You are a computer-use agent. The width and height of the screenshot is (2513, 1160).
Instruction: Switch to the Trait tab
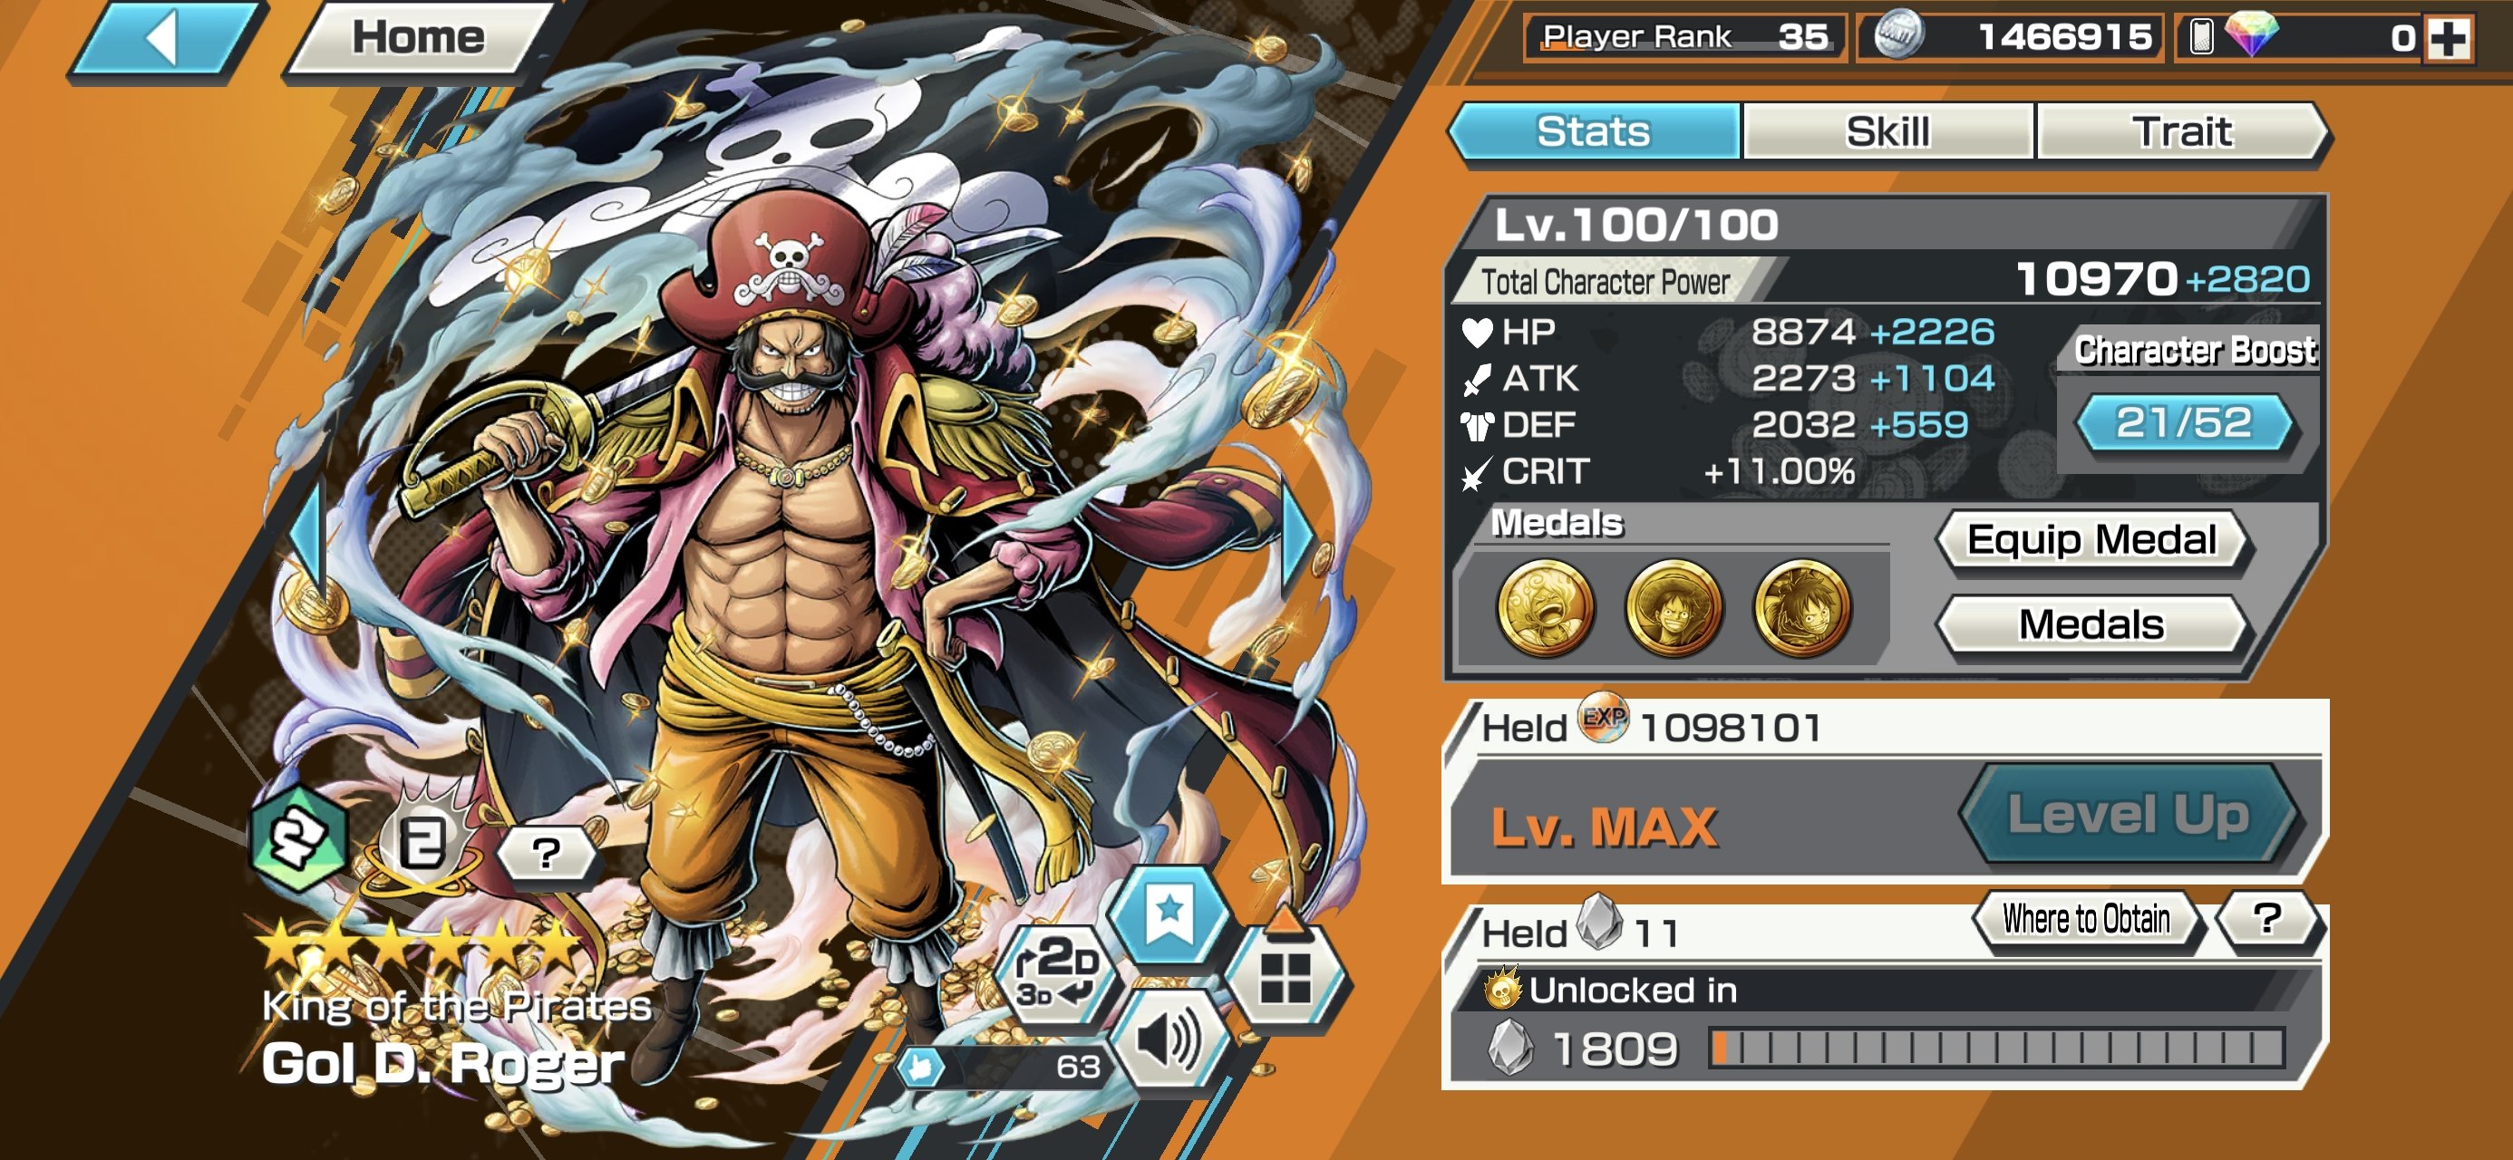pos(2181,131)
